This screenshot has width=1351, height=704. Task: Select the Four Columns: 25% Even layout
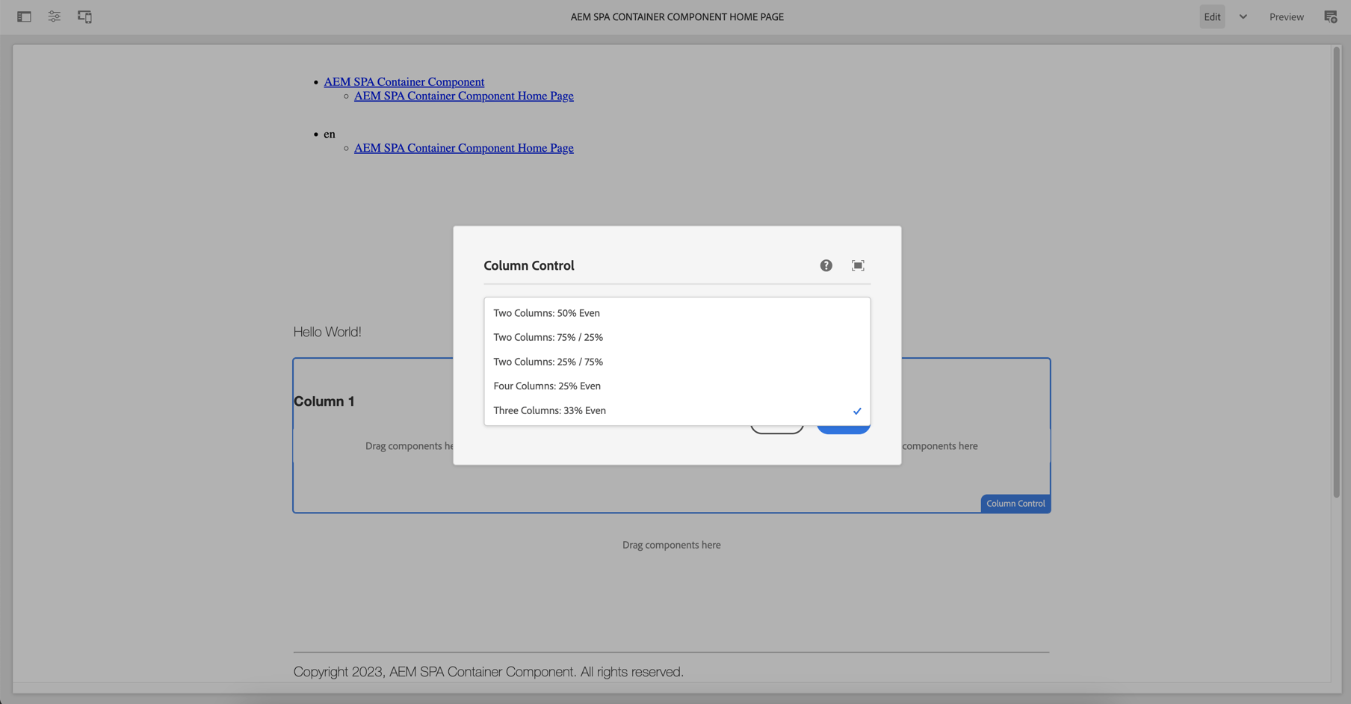pyautogui.click(x=546, y=386)
